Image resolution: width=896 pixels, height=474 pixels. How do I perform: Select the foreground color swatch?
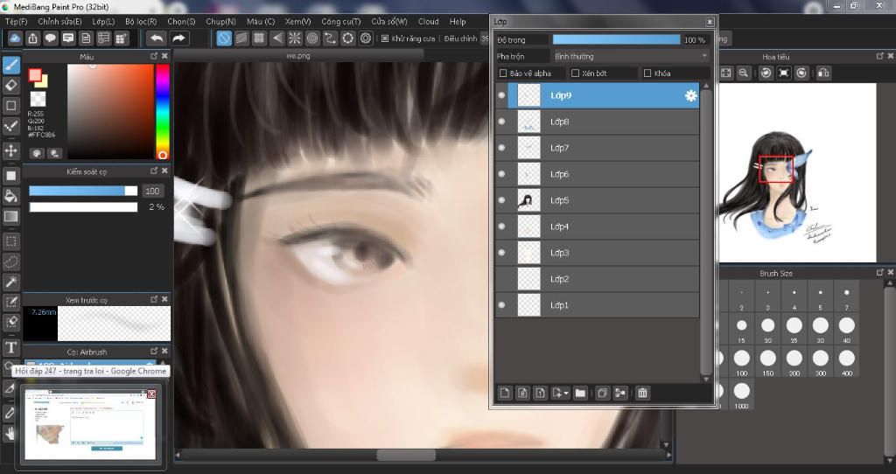click(35, 75)
